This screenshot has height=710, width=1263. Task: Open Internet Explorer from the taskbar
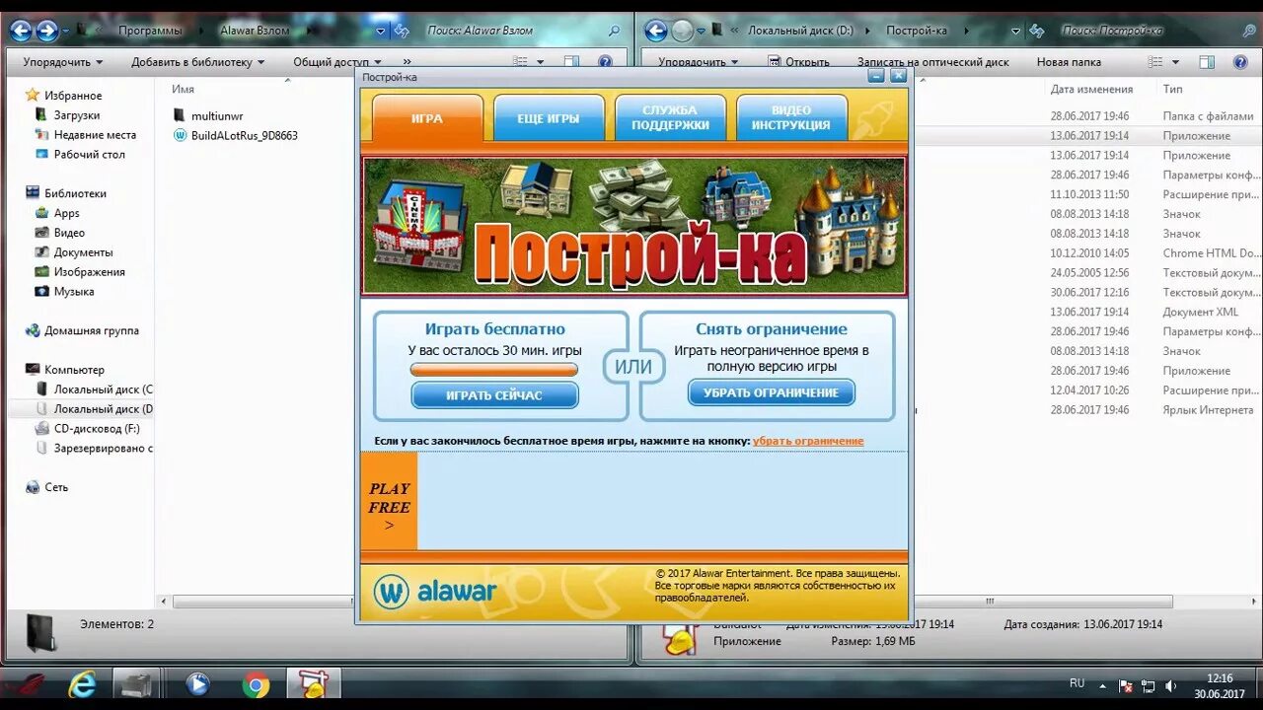(83, 681)
